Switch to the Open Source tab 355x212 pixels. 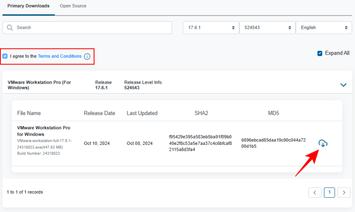pos(73,6)
